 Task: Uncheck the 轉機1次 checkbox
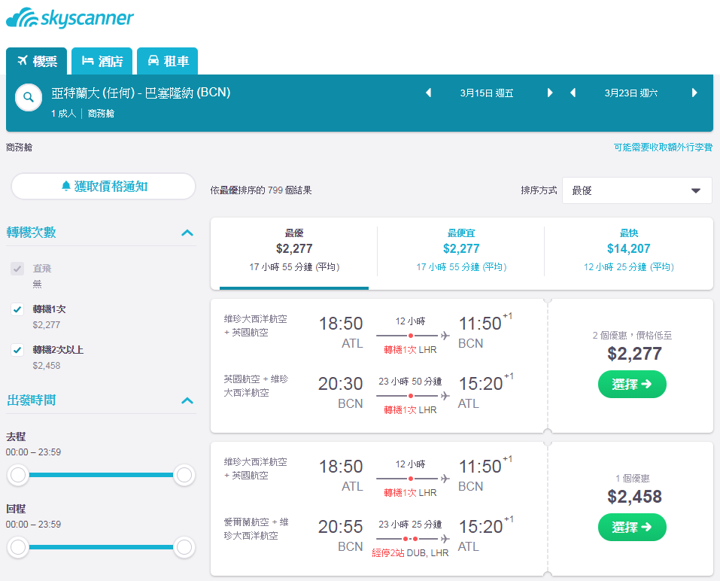17,309
